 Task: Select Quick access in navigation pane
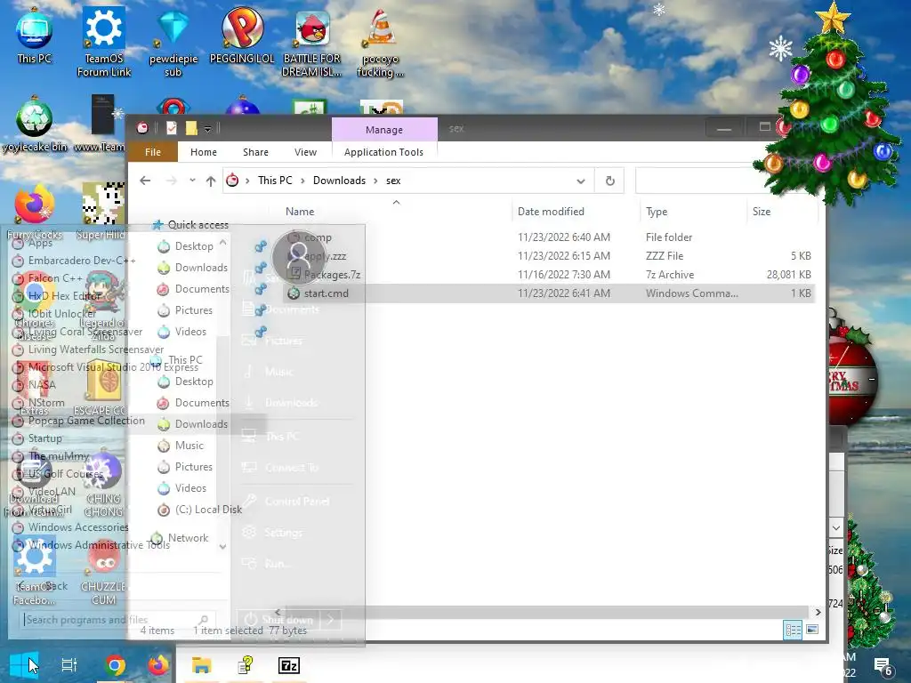point(198,225)
